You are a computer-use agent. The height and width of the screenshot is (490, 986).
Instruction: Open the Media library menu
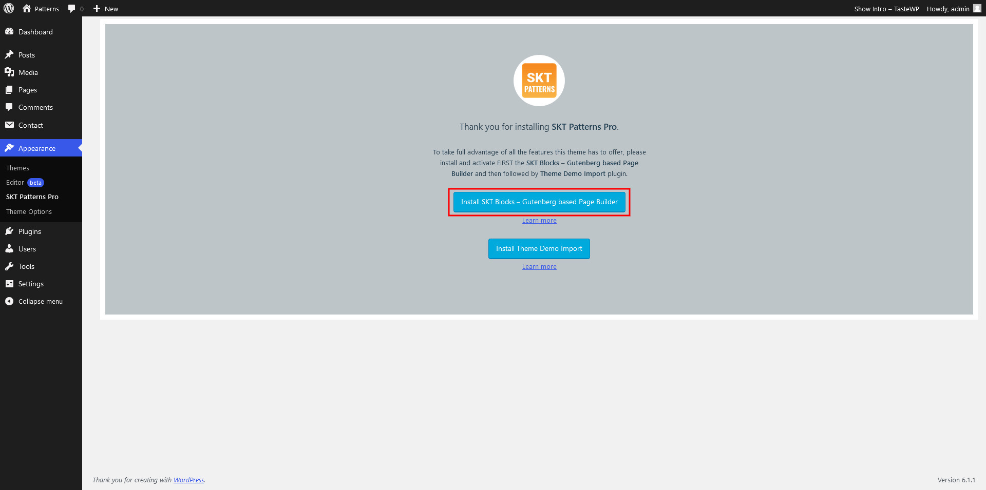click(x=28, y=72)
